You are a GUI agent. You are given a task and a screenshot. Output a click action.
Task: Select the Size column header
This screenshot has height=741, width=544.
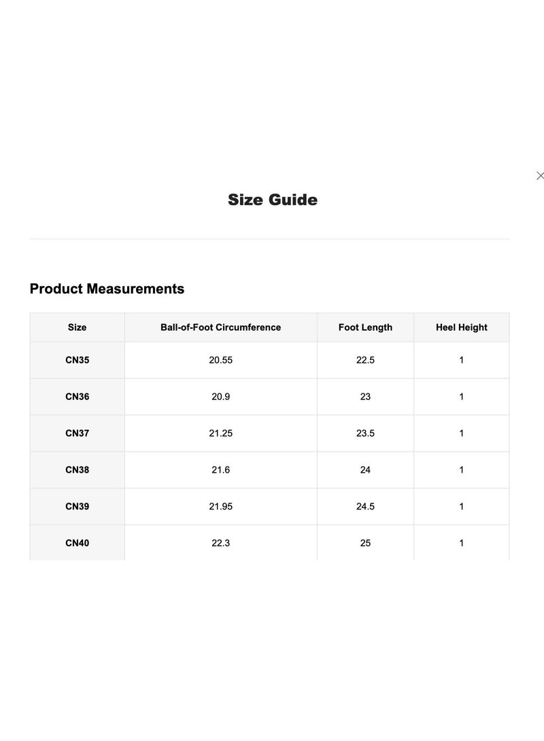pyautogui.click(x=78, y=327)
